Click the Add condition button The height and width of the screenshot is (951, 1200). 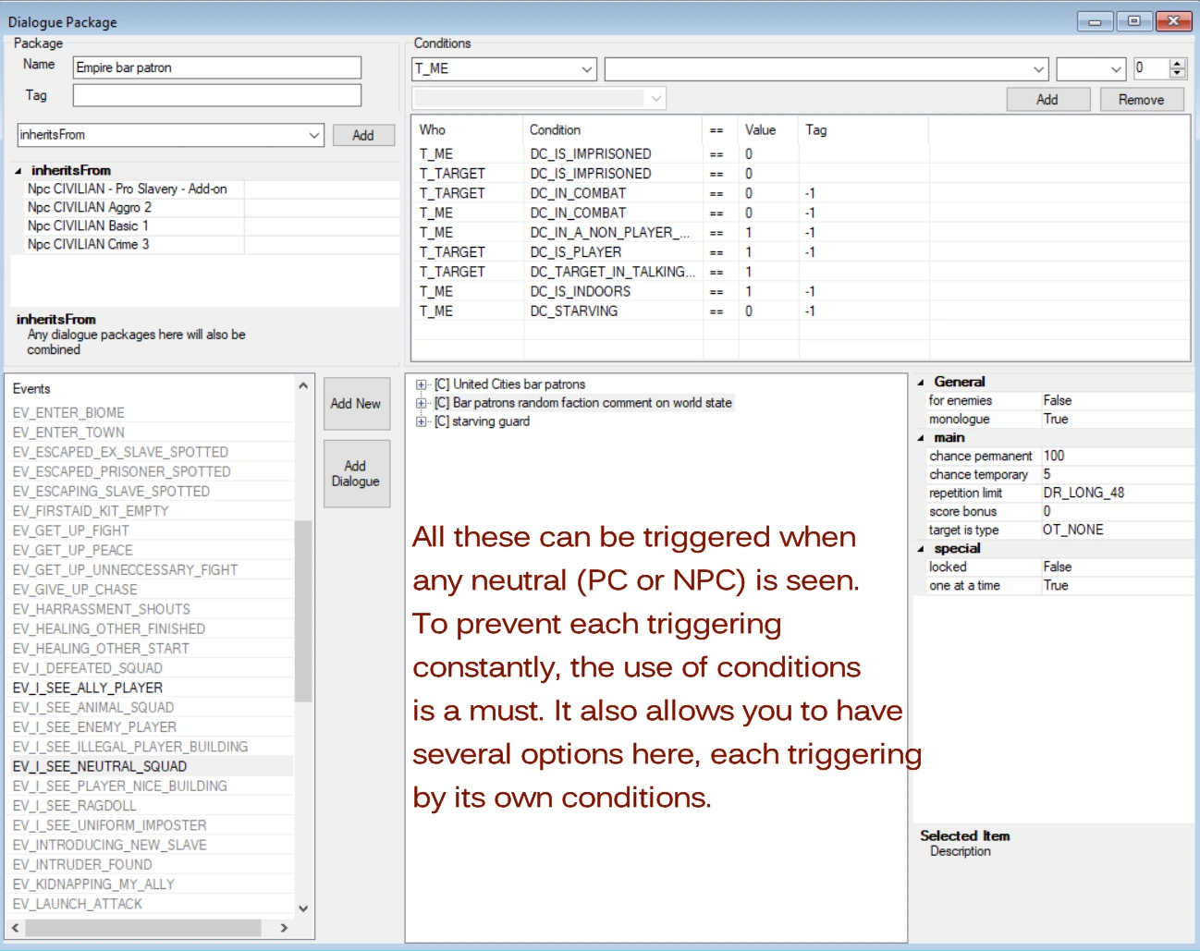pos(1047,100)
